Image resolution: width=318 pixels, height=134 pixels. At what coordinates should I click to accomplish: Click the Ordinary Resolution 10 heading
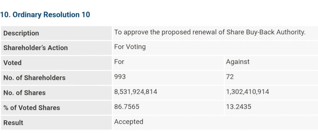45,15
